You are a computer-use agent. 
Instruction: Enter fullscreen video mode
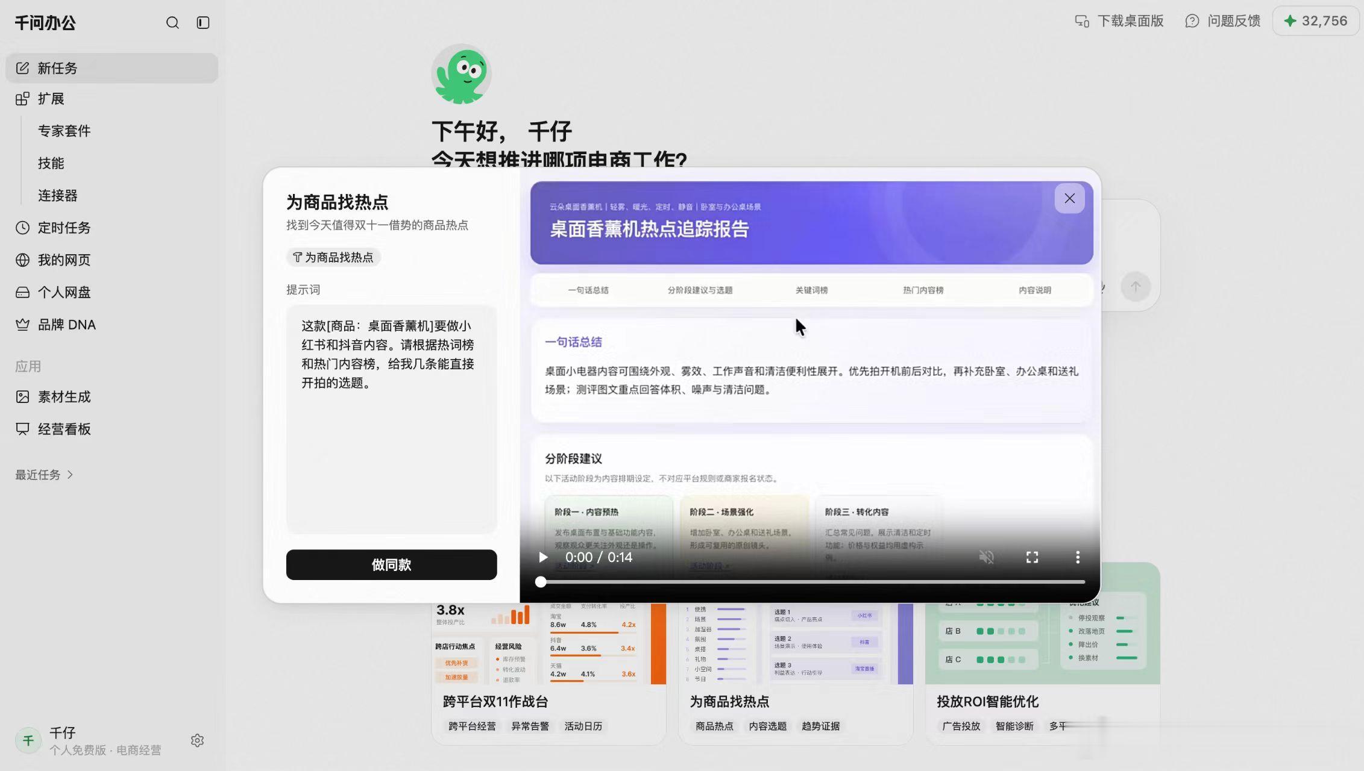(x=1032, y=557)
